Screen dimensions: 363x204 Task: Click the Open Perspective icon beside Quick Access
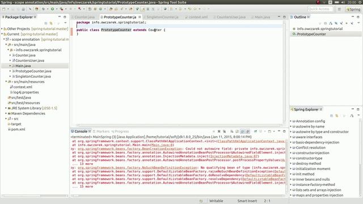point(339,9)
